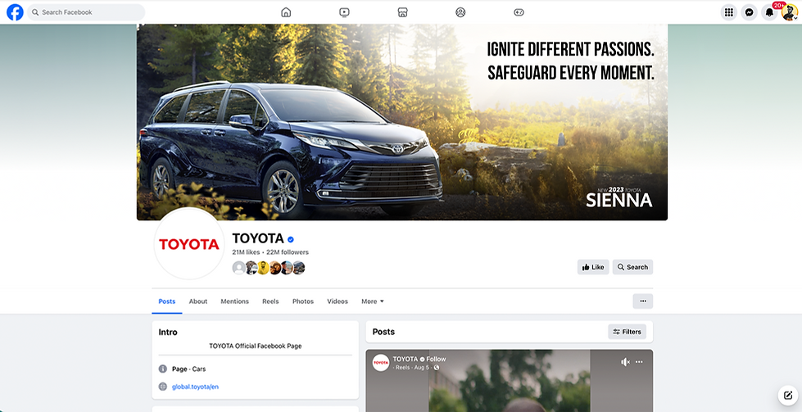Screen dimensions: 802x412
Task: Click the TOYOTA Official Facebook Page text
Action: pyautogui.click(x=256, y=346)
